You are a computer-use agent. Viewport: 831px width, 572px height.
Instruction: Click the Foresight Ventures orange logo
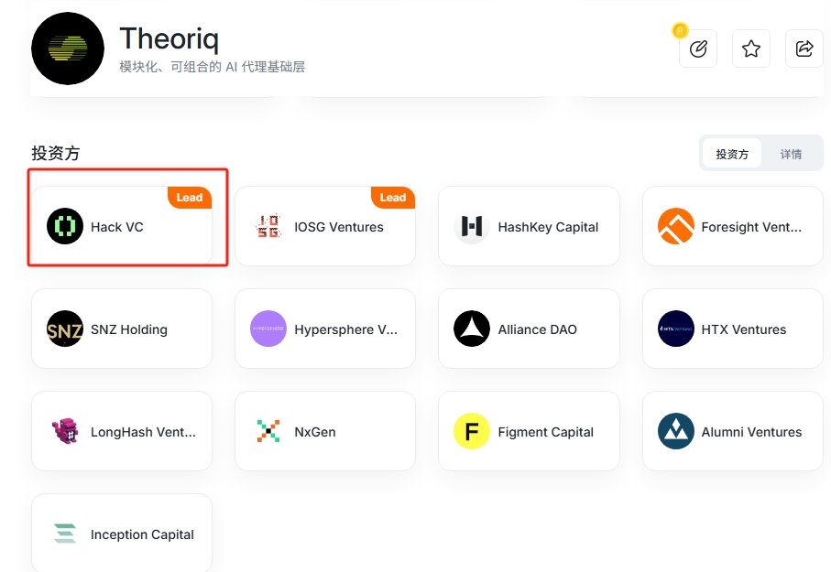coord(676,226)
